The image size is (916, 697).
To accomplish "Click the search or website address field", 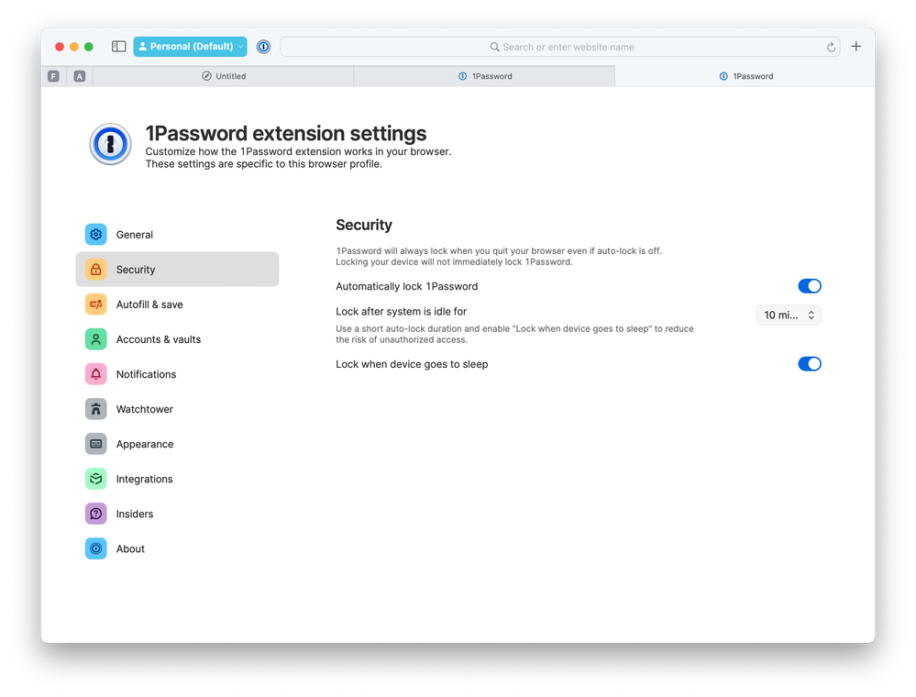I will (559, 47).
